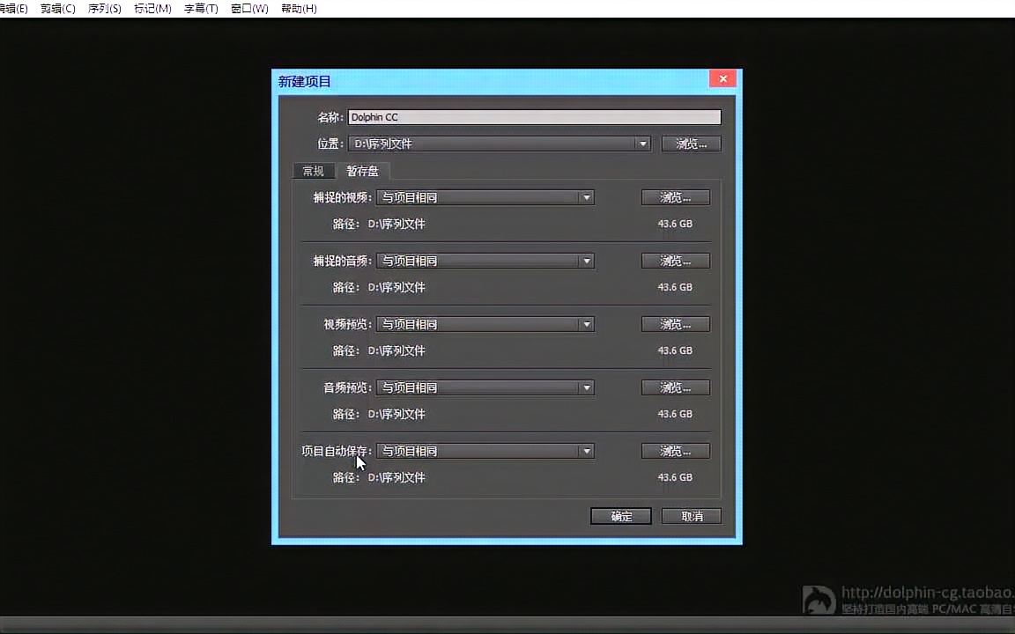Switch to the 常规 tab
The width and height of the screenshot is (1015, 634).
click(x=313, y=171)
